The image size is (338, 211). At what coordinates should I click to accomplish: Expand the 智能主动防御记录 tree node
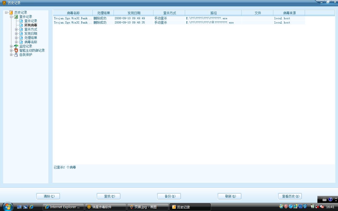(x=11, y=50)
